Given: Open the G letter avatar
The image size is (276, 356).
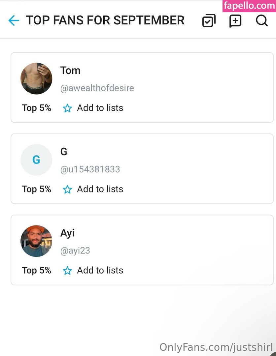Looking at the screenshot, I should point(36,160).
